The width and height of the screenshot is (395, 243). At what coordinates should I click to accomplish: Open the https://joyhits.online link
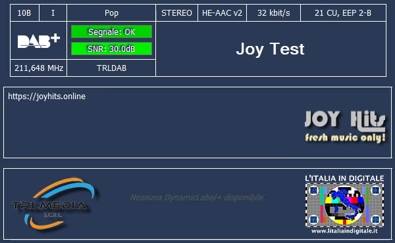47,97
